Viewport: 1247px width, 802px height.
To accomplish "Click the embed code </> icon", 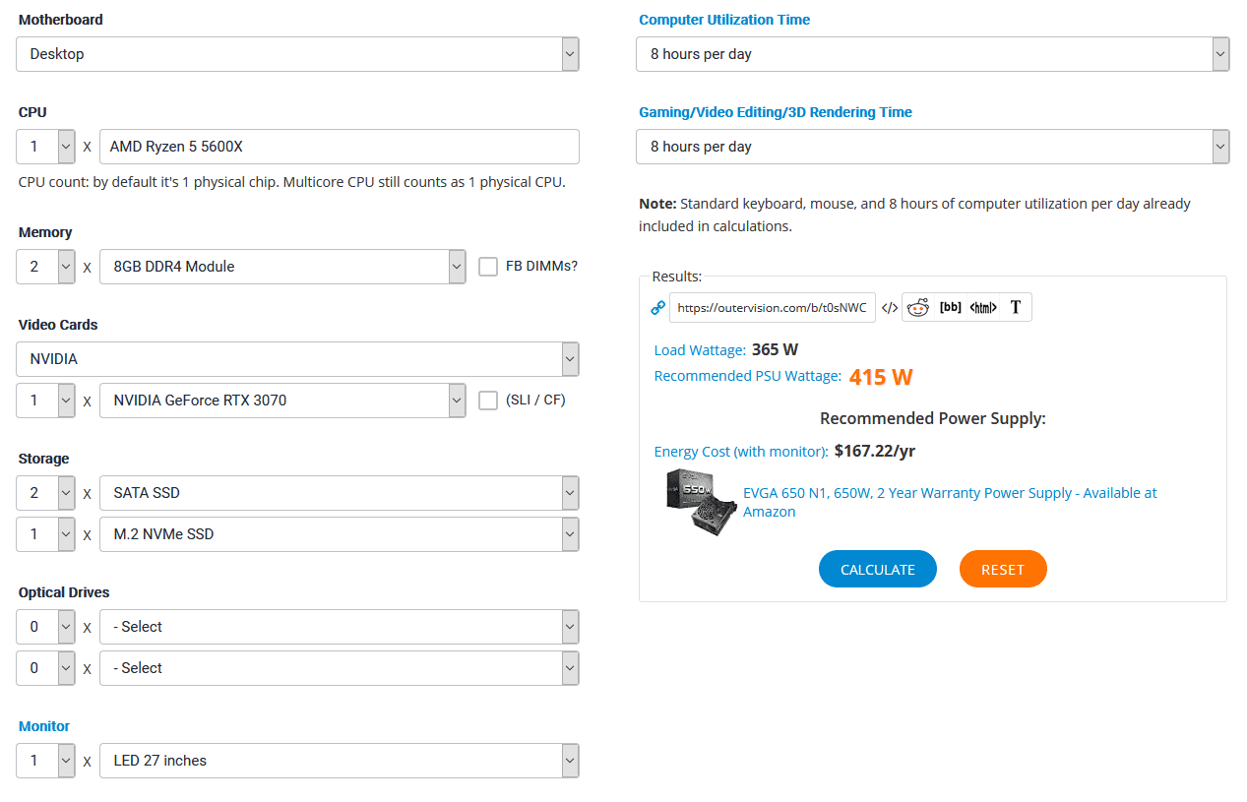I will [889, 308].
